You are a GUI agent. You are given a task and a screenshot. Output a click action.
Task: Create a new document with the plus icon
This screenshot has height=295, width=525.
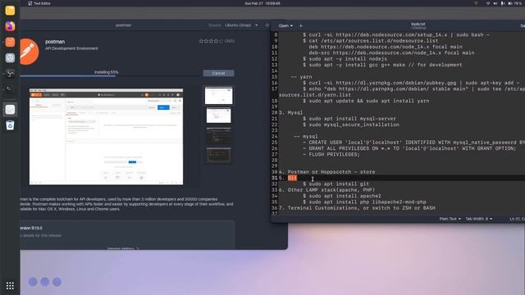click(x=301, y=25)
